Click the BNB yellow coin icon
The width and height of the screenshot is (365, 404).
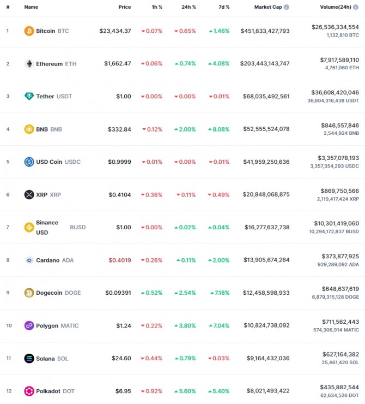(x=29, y=129)
